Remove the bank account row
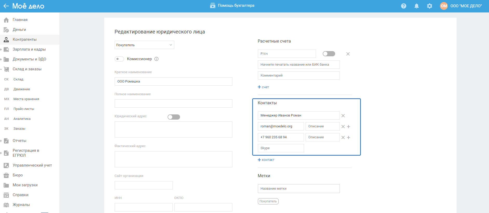 (348, 54)
